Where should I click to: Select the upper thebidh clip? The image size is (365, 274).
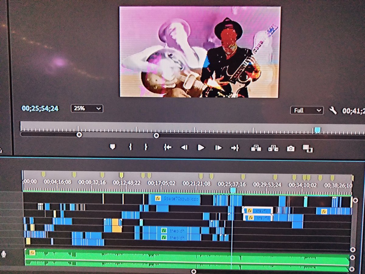[171, 230]
